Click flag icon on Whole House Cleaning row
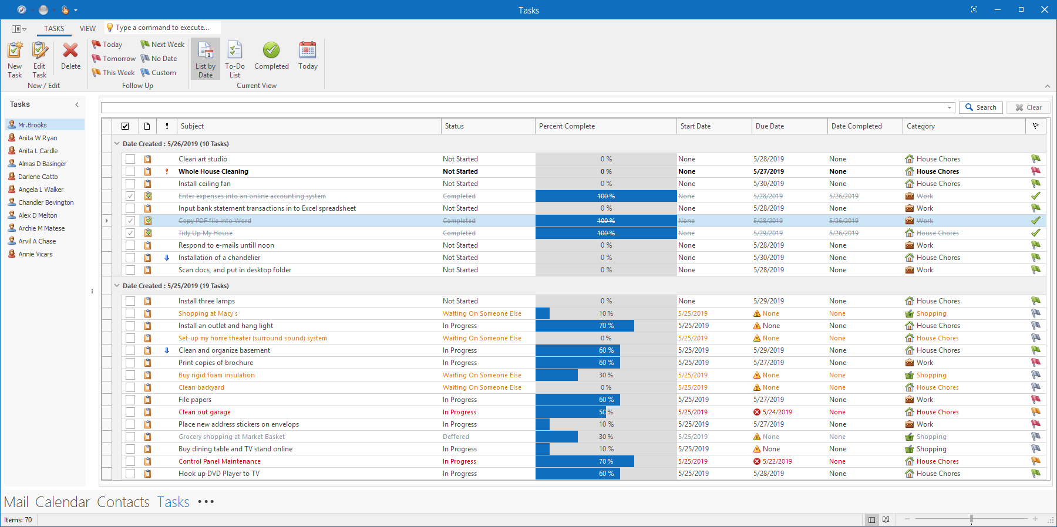The height and width of the screenshot is (527, 1057). pos(1035,171)
